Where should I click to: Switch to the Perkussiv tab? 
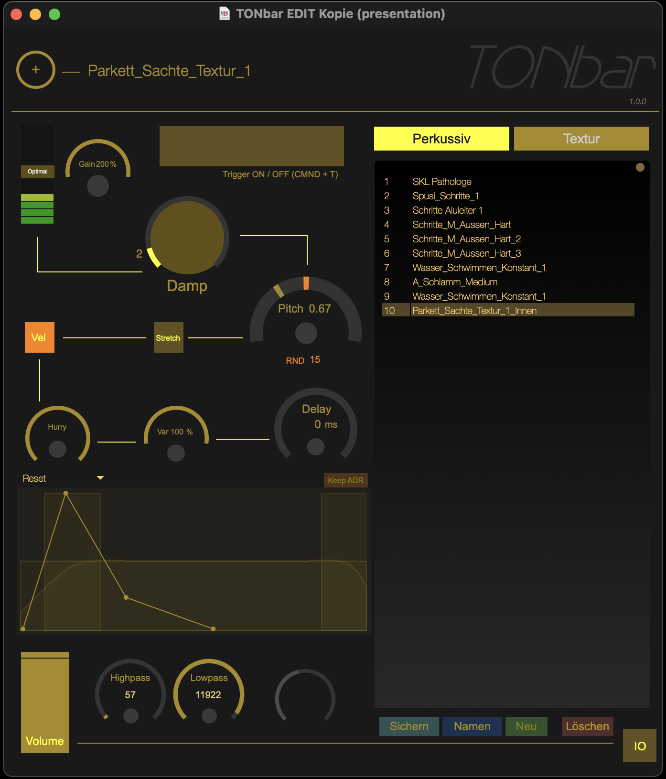click(441, 139)
